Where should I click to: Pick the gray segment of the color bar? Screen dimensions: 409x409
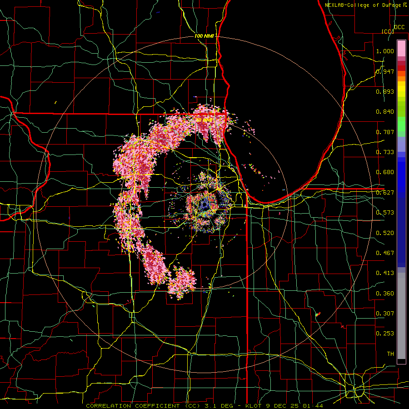pos(401,316)
